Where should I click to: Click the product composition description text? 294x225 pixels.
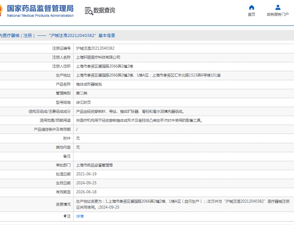point(130,112)
